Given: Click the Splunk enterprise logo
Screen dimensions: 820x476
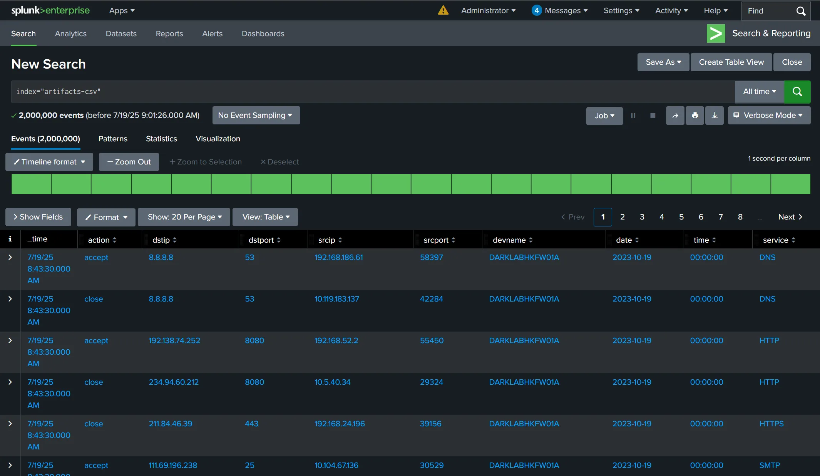Looking at the screenshot, I should [x=50, y=10].
